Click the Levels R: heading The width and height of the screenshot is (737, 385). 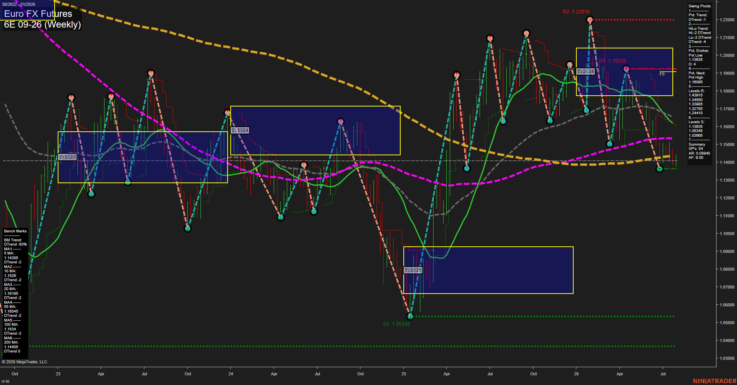pos(696,91)
